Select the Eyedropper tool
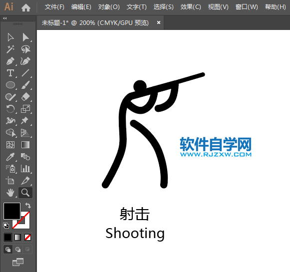290x272 pixels. pyautogui.click(x=10, y=157)
